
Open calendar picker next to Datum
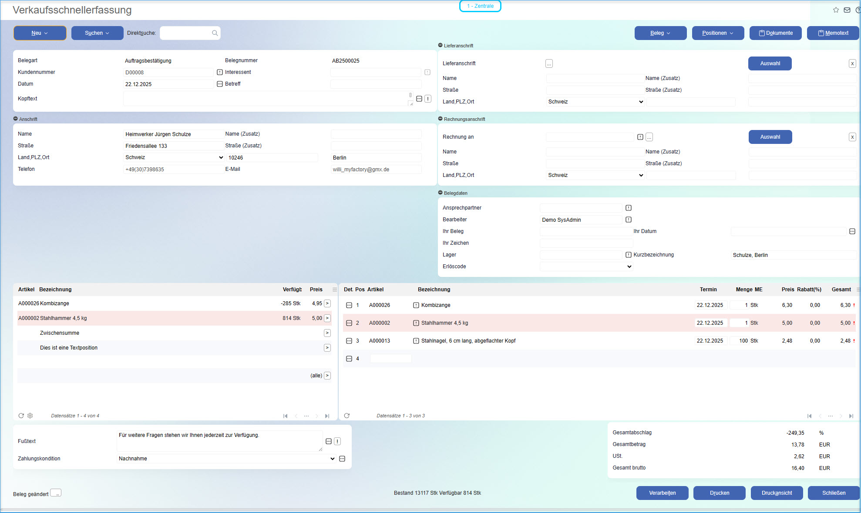click(220, 84)
